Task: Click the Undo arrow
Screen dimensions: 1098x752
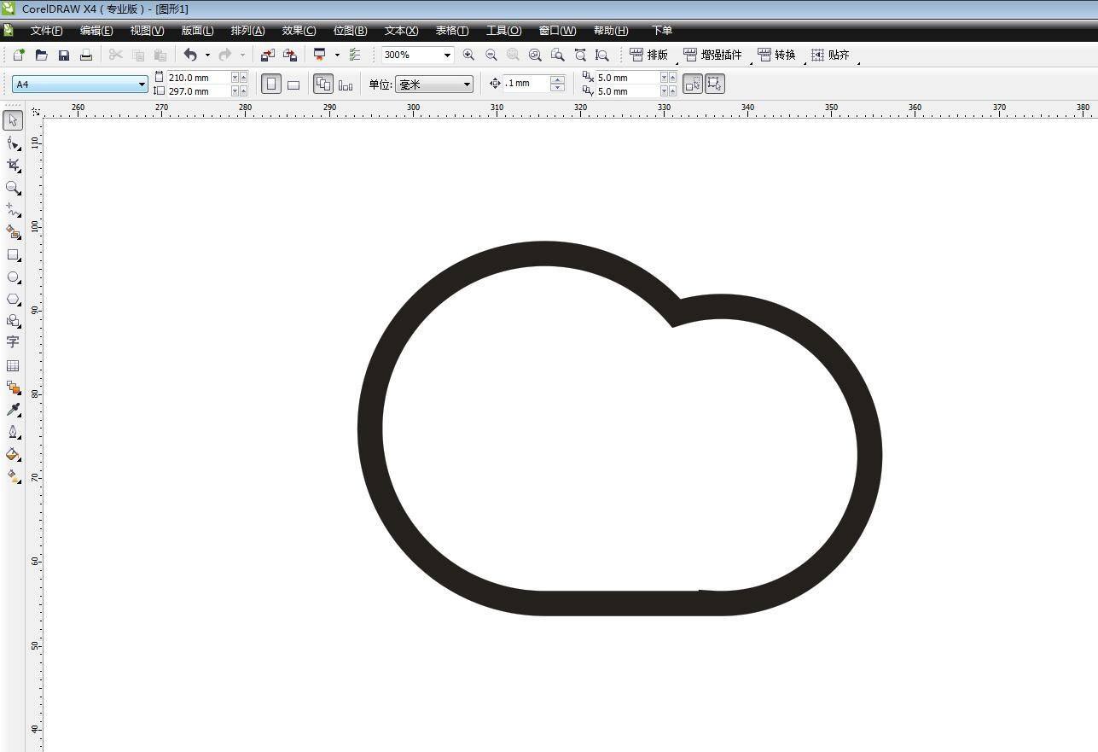Action: [190, 55]
